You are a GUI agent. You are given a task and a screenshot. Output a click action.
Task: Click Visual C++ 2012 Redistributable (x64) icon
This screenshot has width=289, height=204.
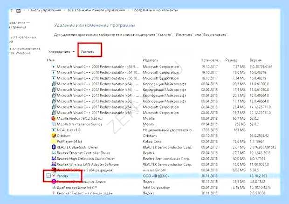(54, 84)
